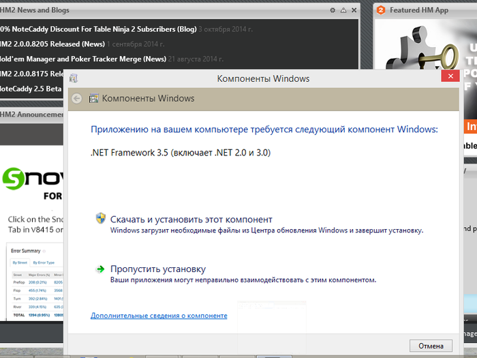Choose Пропустить установку option
Image resolution: width=477 pixels, height=358 pixels.
tap(158, 269)
